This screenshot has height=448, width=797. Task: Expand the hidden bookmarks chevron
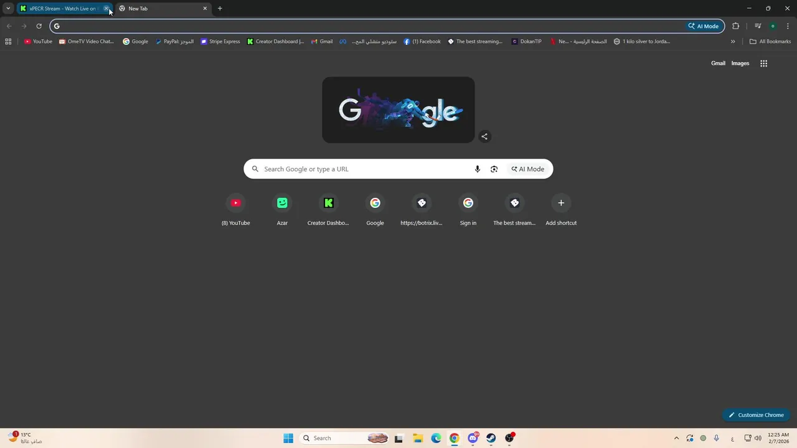733,42
